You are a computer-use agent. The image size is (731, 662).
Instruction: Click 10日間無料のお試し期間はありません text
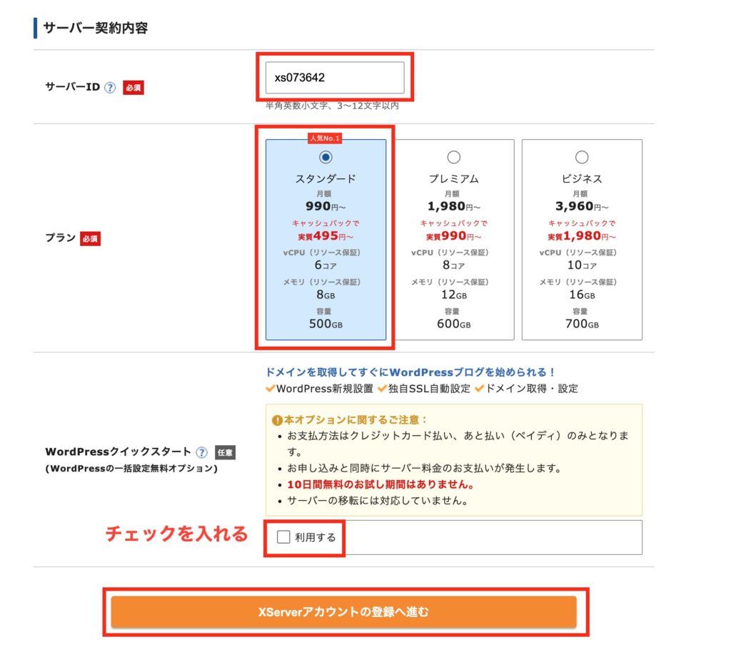380,484
